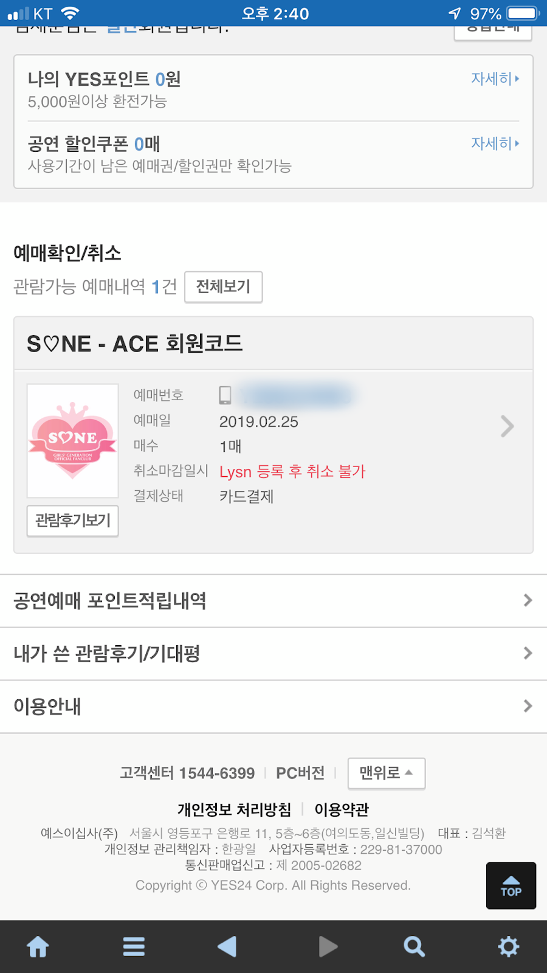Tap the floating TOP button

[511, 885]
